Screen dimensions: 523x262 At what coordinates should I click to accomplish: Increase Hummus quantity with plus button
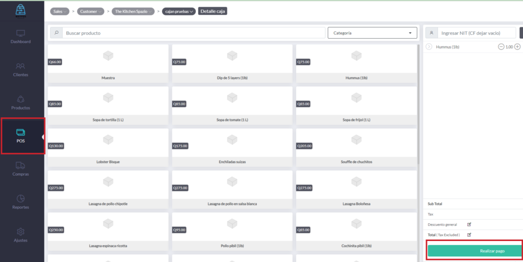coord(517,47)
